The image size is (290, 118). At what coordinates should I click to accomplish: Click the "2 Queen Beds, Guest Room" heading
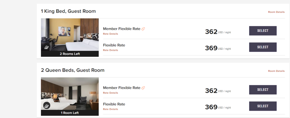tap(72, 70)
